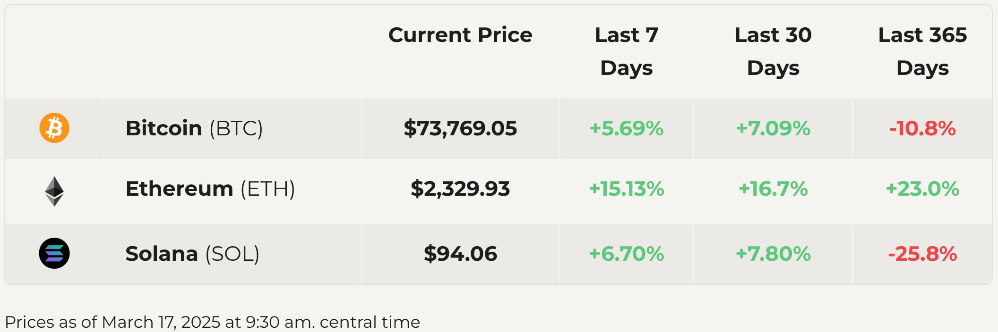
Task: Click the Last 30 Days column header
Action: click(773, 51)
